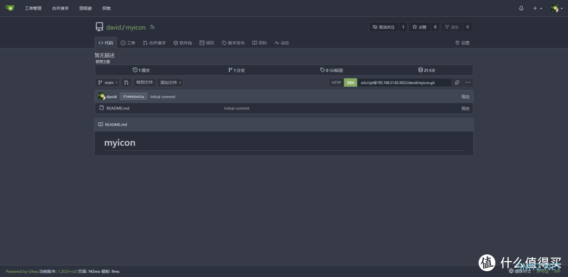
Task: Switch to the 代码 code tab
Action: click(106, 43)
